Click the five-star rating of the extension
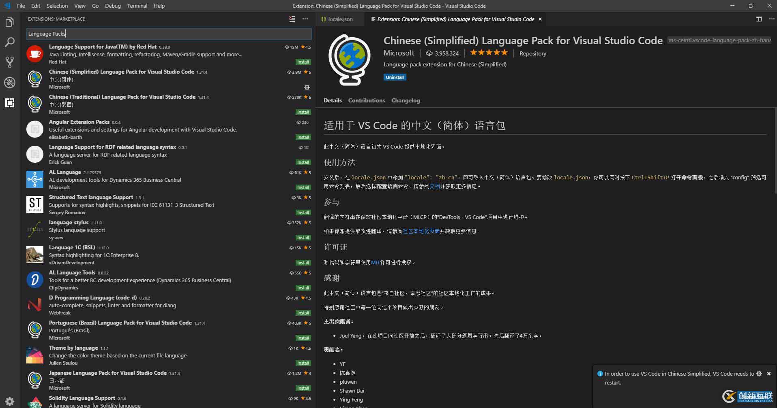Viewport: 777px width, 408px height. click(489, 52)
